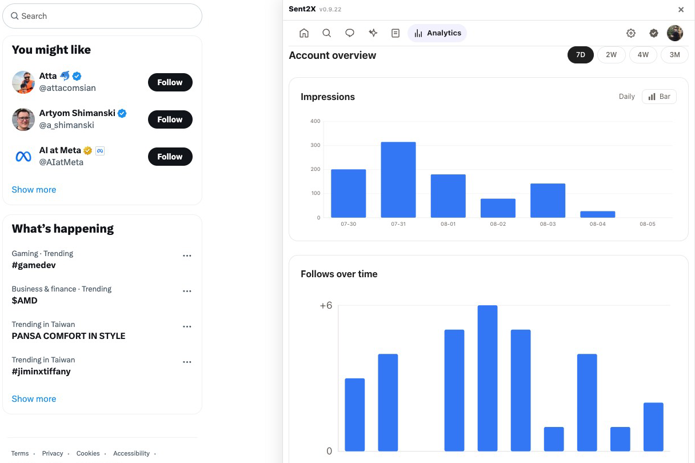
Task: Follow AI at Meta
Action: (170, 157)
